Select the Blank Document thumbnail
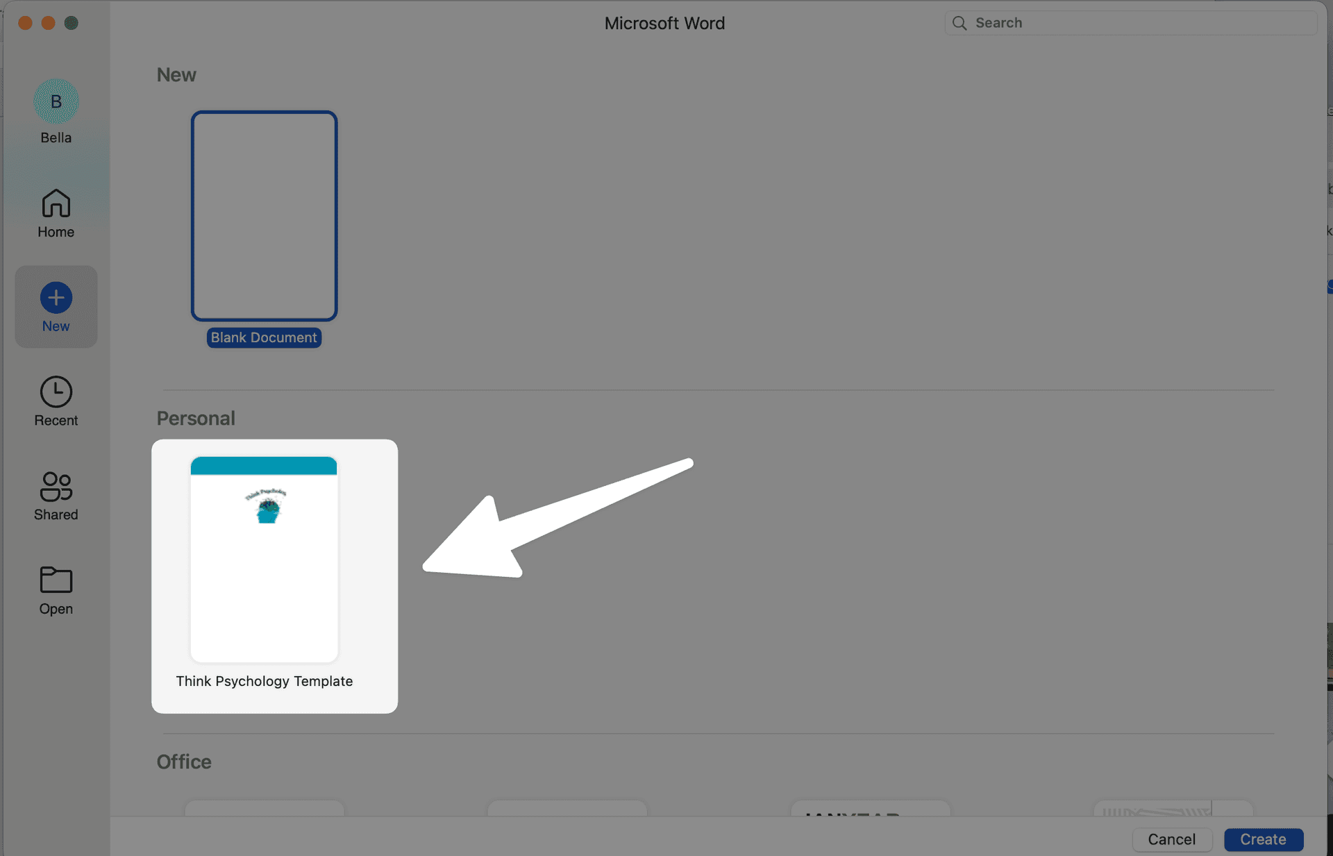Image resolution: width=1333 pixels, height=856 pixels. (x=265, y=216)
